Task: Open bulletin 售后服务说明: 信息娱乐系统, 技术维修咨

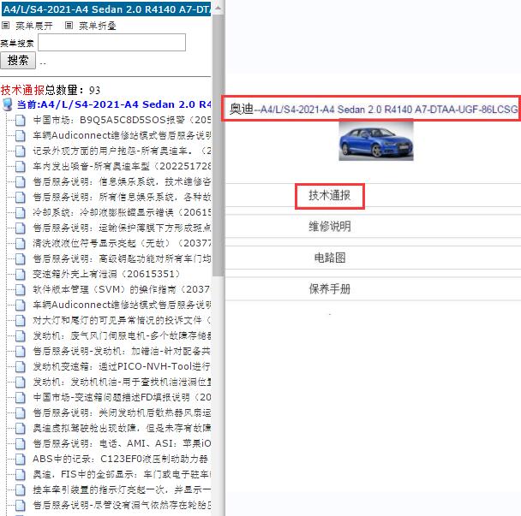Action: pos(122,182)
